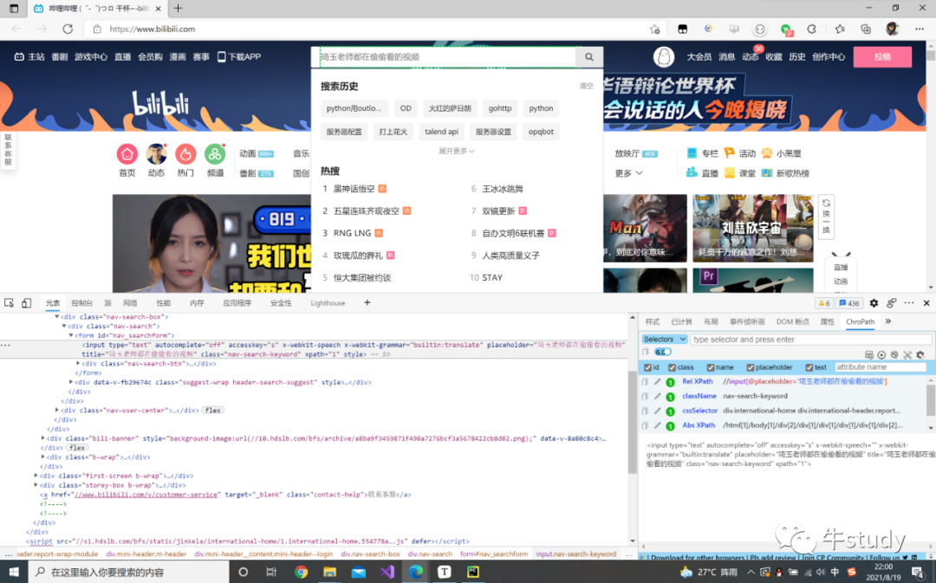Viewport: 936px width, 583px height.
Task: Open Edge settings-and-more ellipsis menu
Action: pos(920,29)
